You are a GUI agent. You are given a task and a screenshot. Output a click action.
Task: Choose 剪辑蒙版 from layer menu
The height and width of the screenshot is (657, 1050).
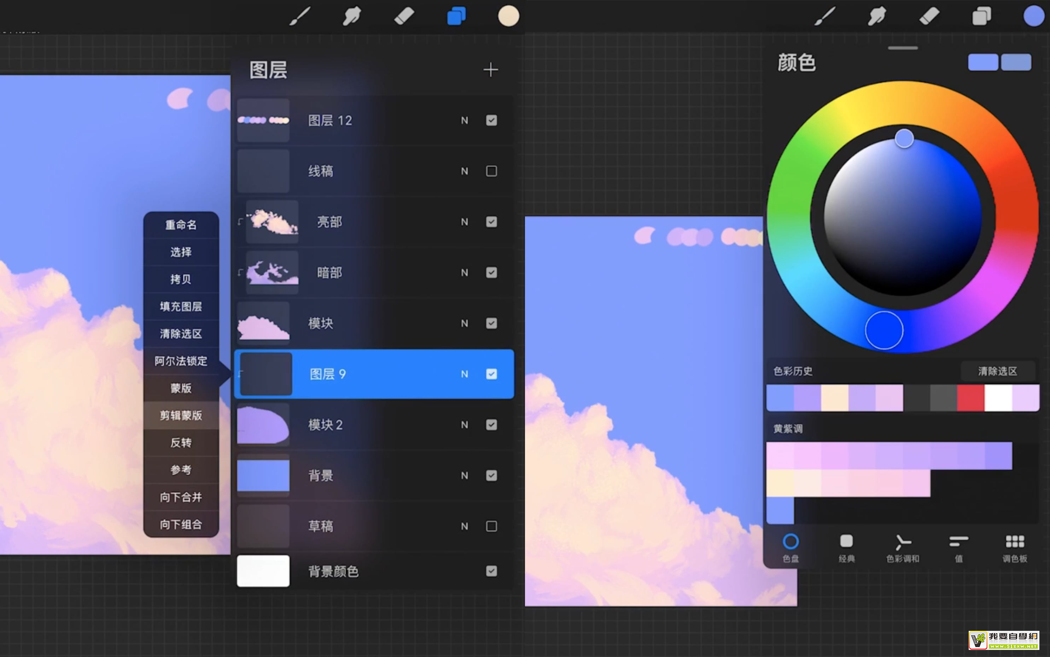click(x=181, y=415)
